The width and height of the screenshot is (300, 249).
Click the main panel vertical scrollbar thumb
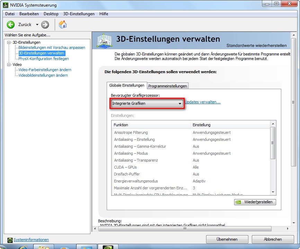click(293, 102)
